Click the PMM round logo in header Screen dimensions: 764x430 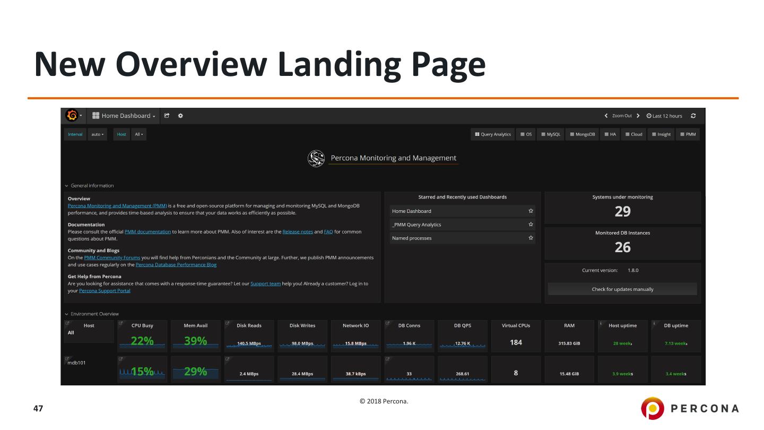tap(316, 159)
